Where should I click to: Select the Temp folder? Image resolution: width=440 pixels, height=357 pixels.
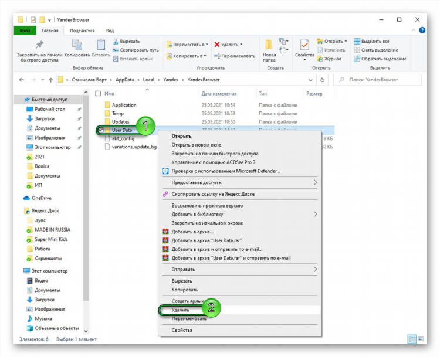[x=117, y=114]
